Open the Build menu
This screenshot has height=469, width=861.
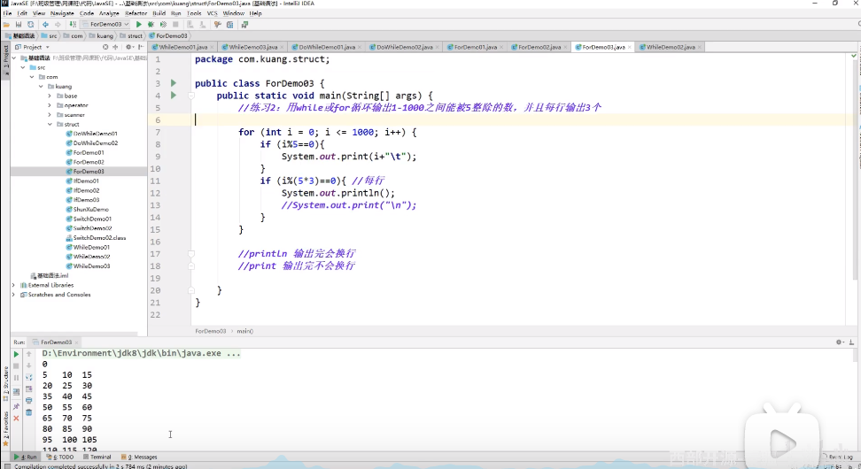(x=159, y=13)
